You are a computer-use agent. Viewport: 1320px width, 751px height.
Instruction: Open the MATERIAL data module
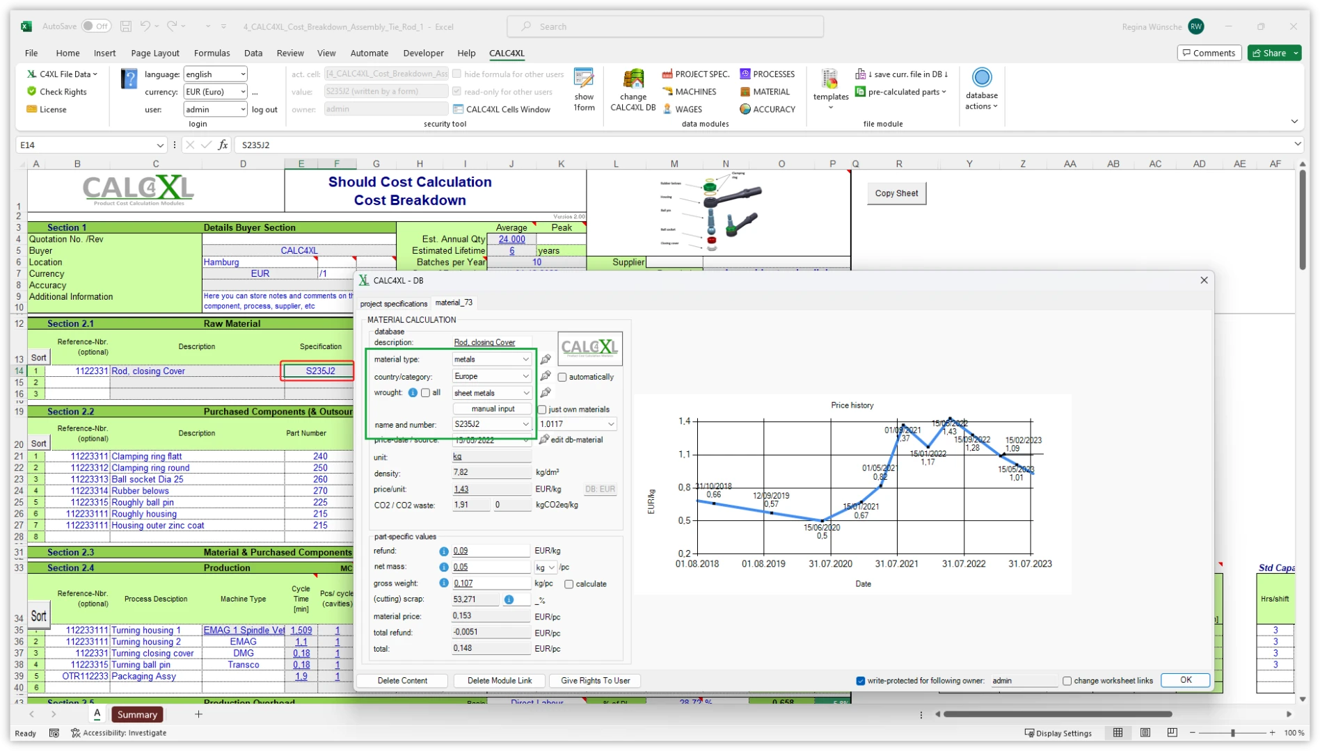coord(765,91)
